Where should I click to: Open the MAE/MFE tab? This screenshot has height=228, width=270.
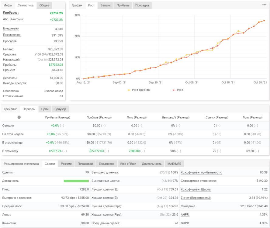(x=174, y=164)
